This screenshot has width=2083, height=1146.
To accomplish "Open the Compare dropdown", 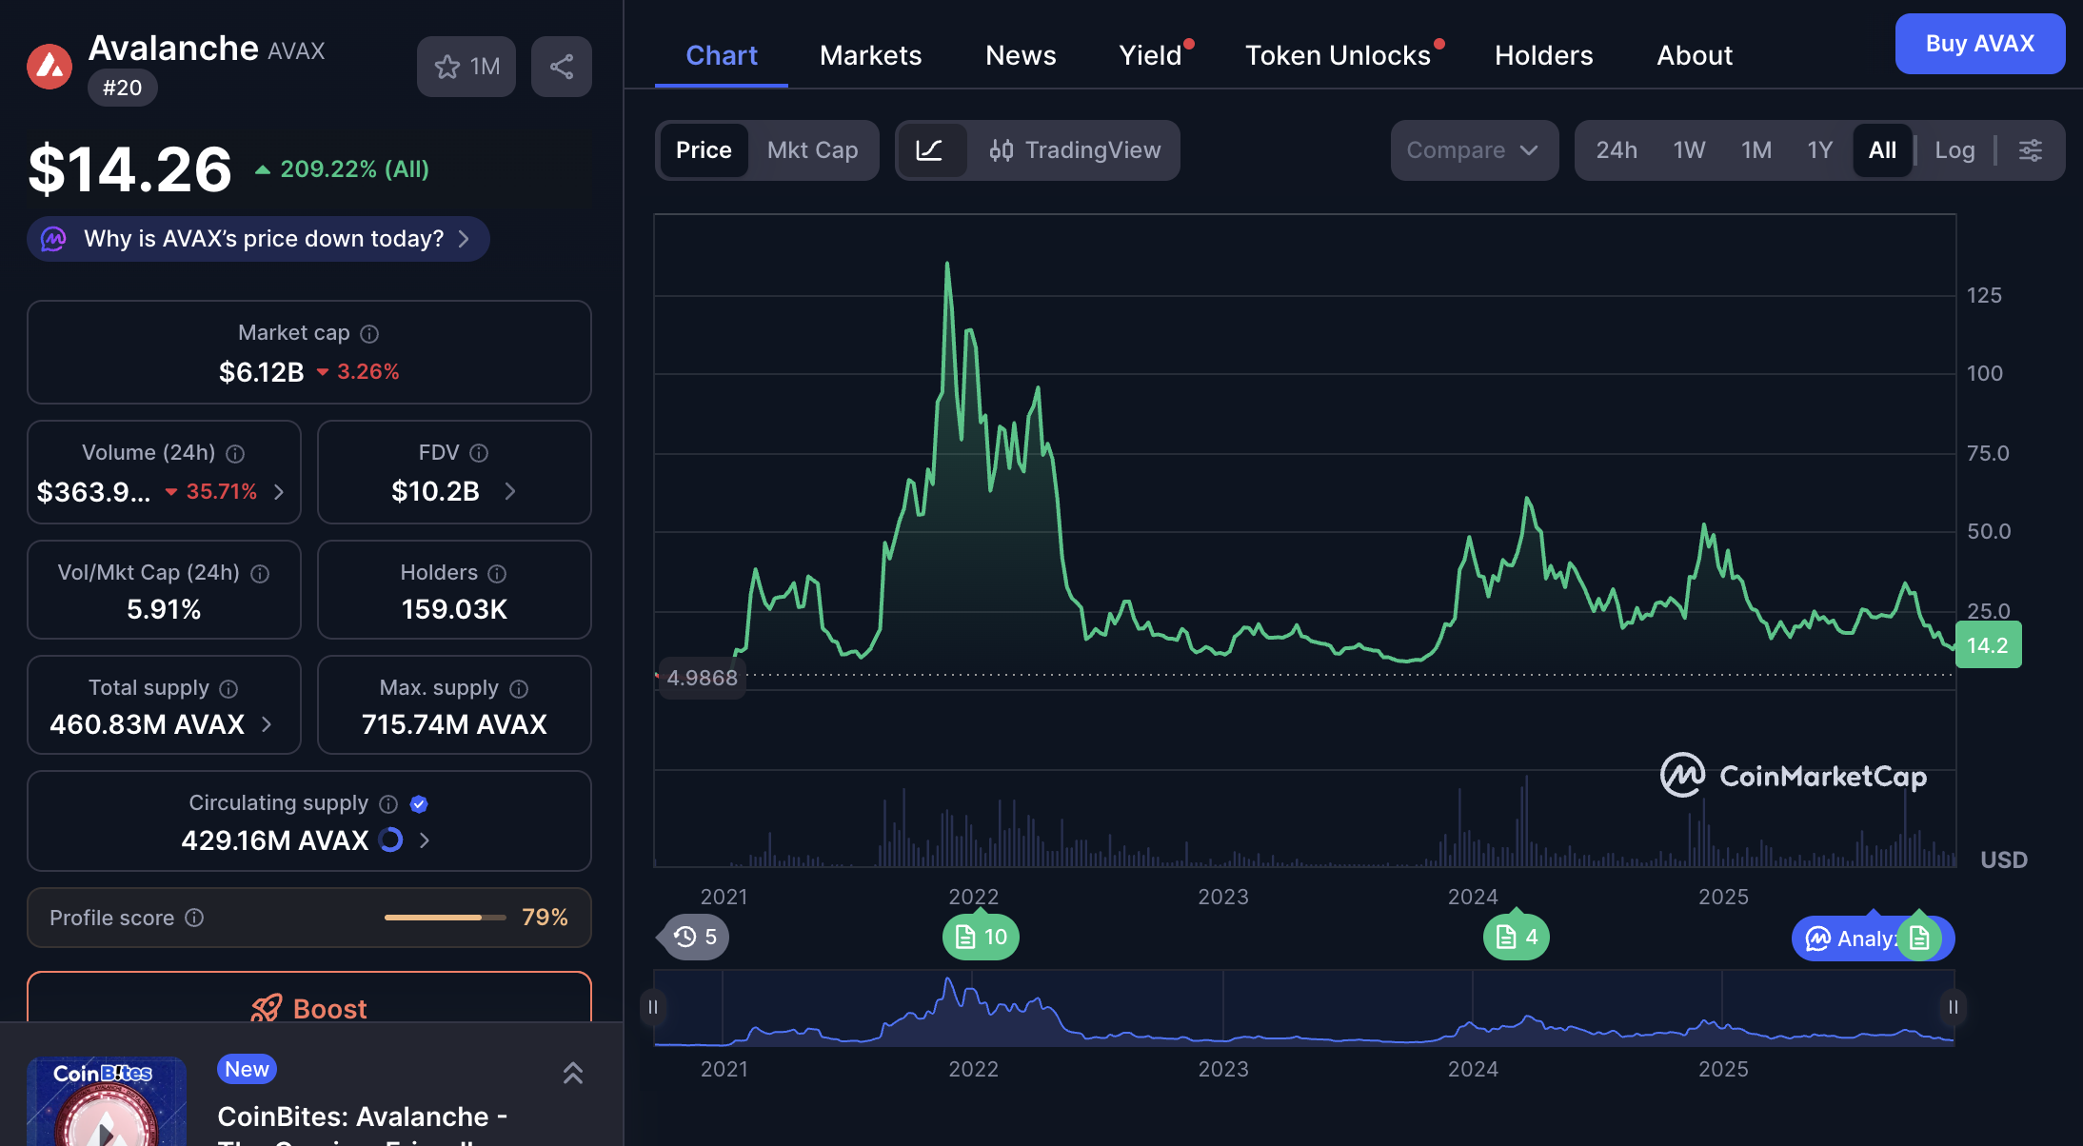I will point(1473,150).
